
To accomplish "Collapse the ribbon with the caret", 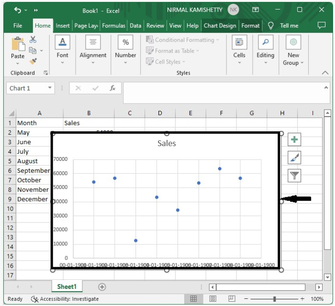I will tap(325, 73).
